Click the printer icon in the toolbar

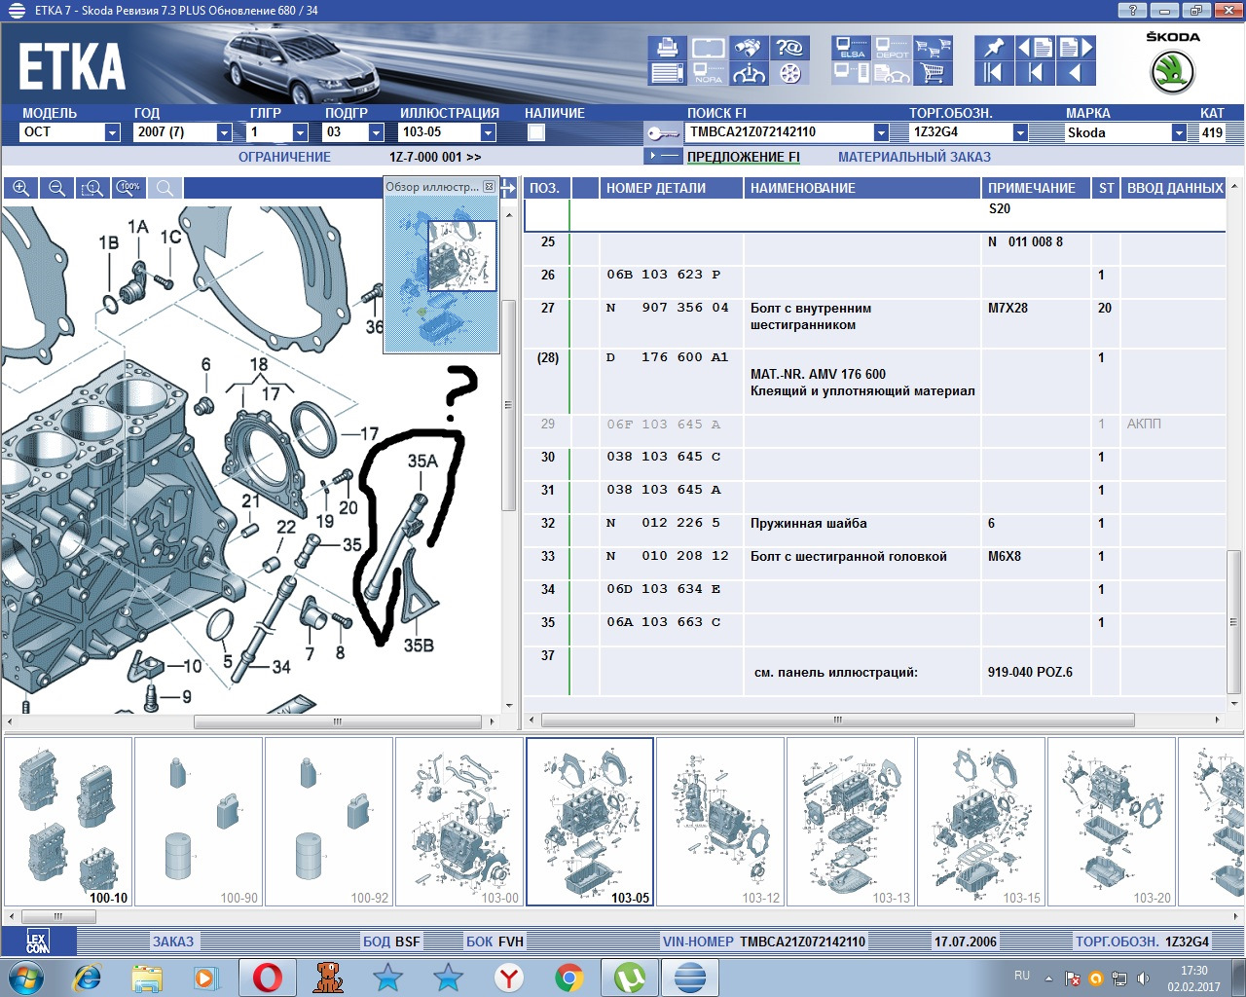[x=668, y=48]
